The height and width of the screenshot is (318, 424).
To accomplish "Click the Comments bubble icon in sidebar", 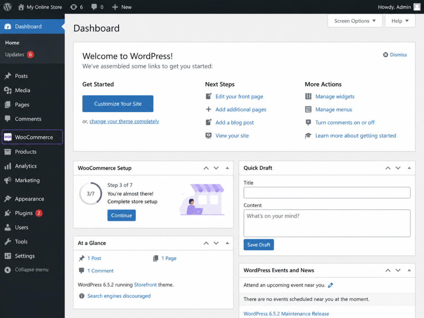I will pos(7,119).
